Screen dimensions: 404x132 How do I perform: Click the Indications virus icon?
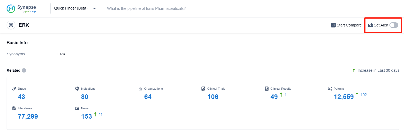[x=77, y=89]
